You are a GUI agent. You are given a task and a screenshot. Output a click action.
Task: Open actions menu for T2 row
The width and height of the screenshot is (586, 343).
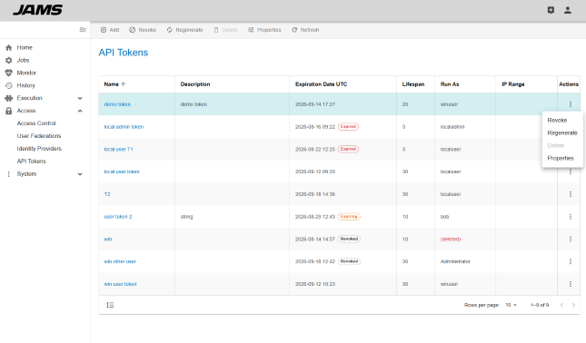[571, 194]
